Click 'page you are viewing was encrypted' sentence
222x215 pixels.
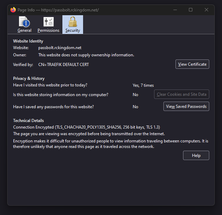tap(89, 134)
